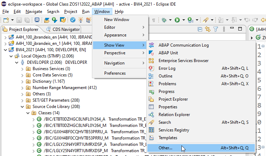Click the multiple matches Activate All icon
The image size is (266, 156).
point(88,20)
